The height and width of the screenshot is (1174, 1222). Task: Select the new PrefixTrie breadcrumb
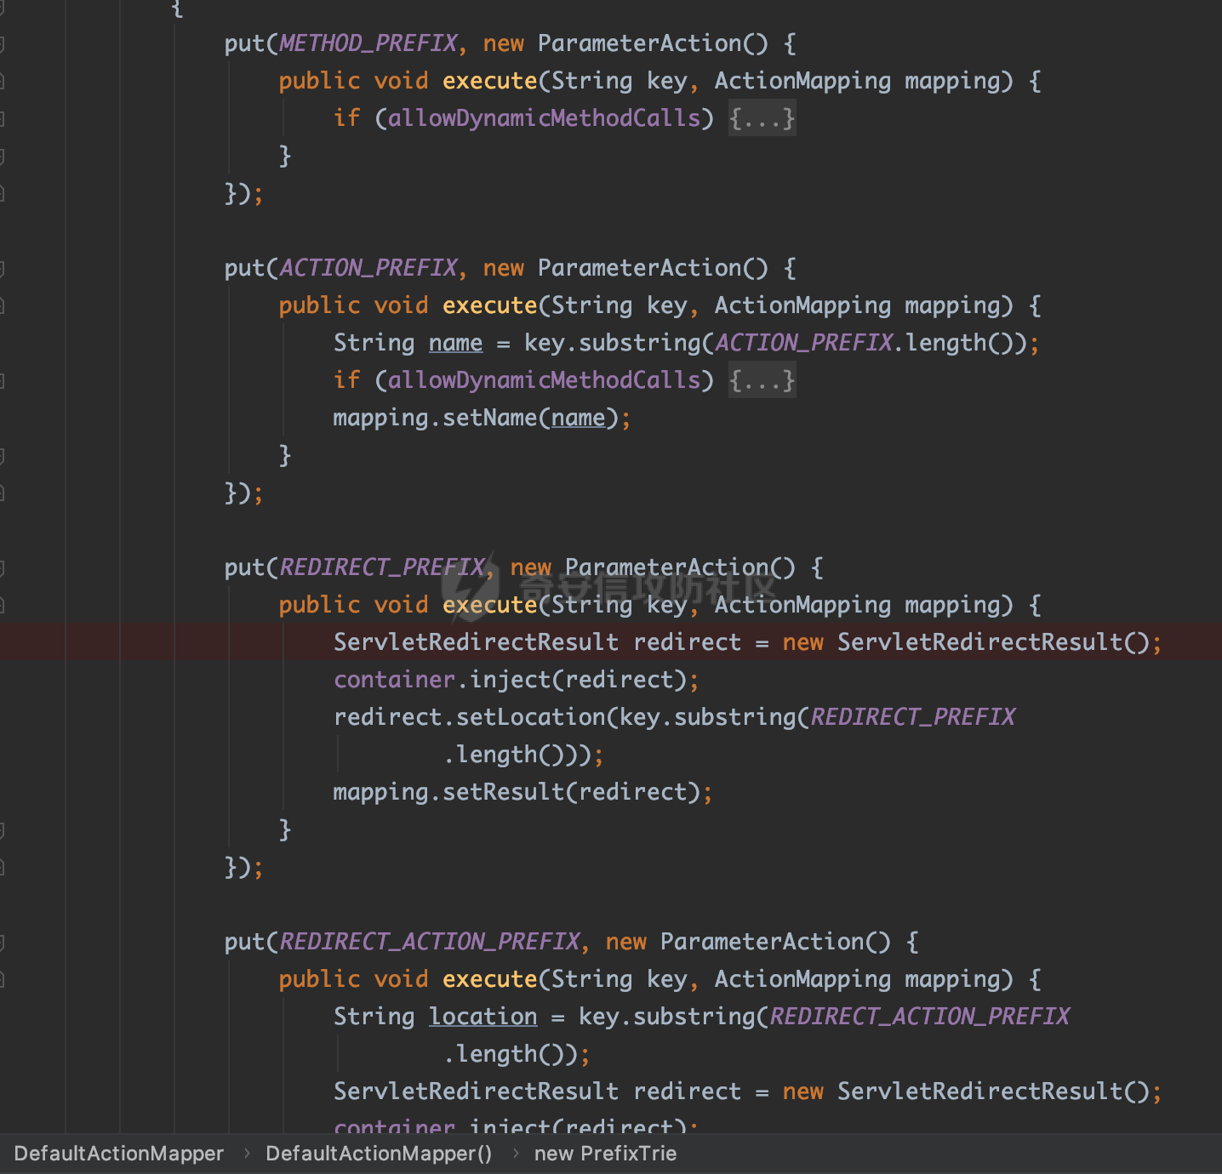(x=605, y=1154)
